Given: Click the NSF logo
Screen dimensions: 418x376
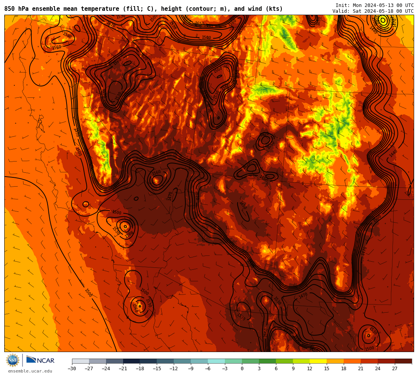Looking at the screenshot, I should (13, 360).
